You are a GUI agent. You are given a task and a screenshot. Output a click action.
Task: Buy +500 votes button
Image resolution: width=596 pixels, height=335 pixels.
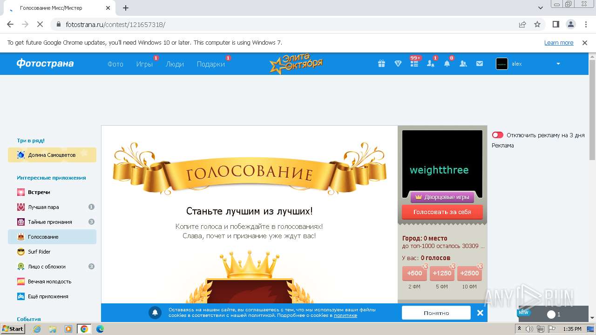click(x=414, y=273)
